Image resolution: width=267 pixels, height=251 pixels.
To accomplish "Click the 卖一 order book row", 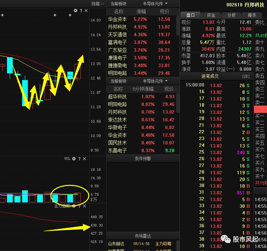I will click(261, 102).
